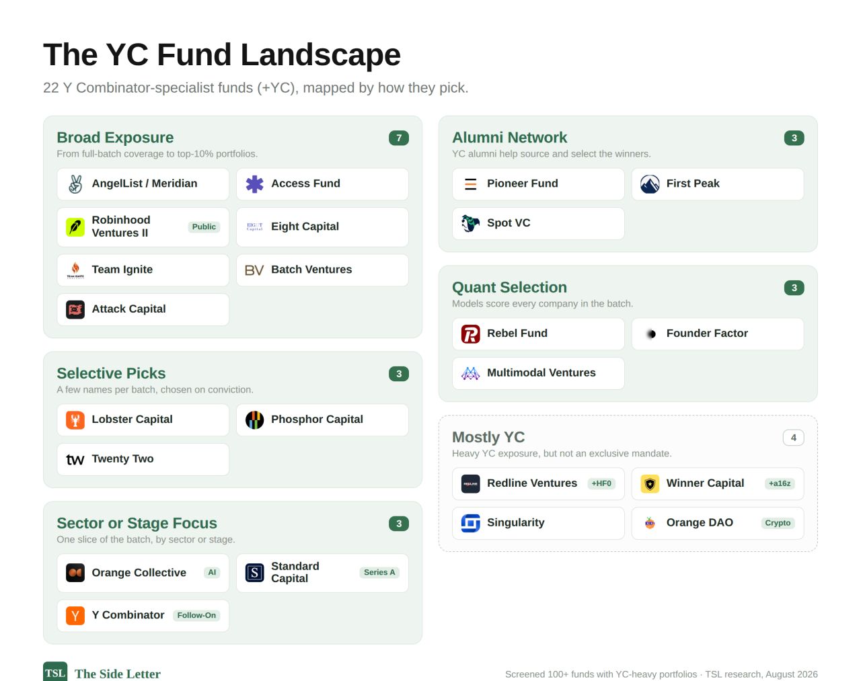Viewport: 861px width, 681px height.
Task: Click the Founder Factor fund name
Action: [707, 333]
